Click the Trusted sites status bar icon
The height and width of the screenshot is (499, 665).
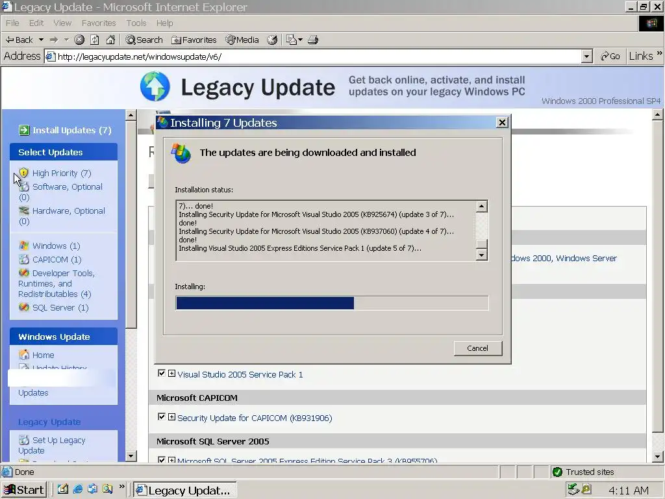(x=557, y=472)
